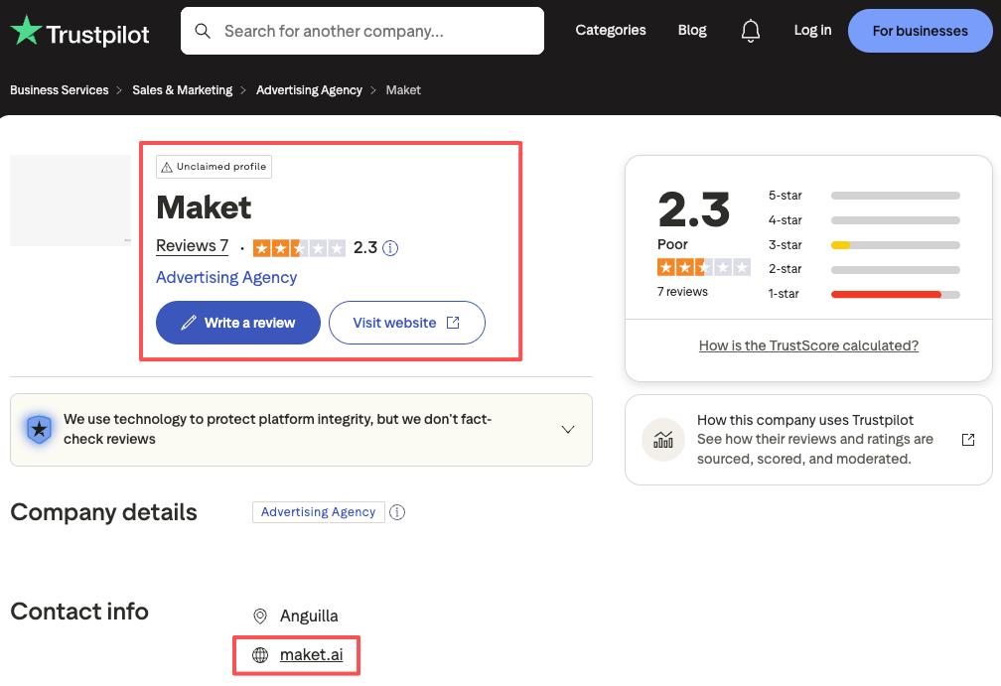Click the shield star icon in integrity notice
Image resolution: width=1001 pixels, height=686 pixels.
click(39, 430)
